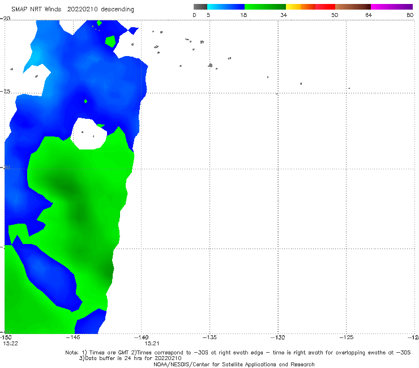Click the blue 5-18 color bar segment
The width and height of the screenshot is (419, 368).
click(226, 7)
